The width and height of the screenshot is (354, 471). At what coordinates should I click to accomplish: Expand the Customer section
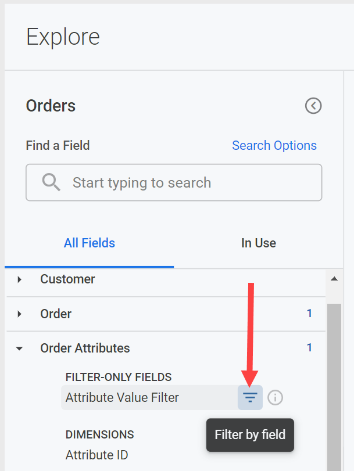(19, 279)
